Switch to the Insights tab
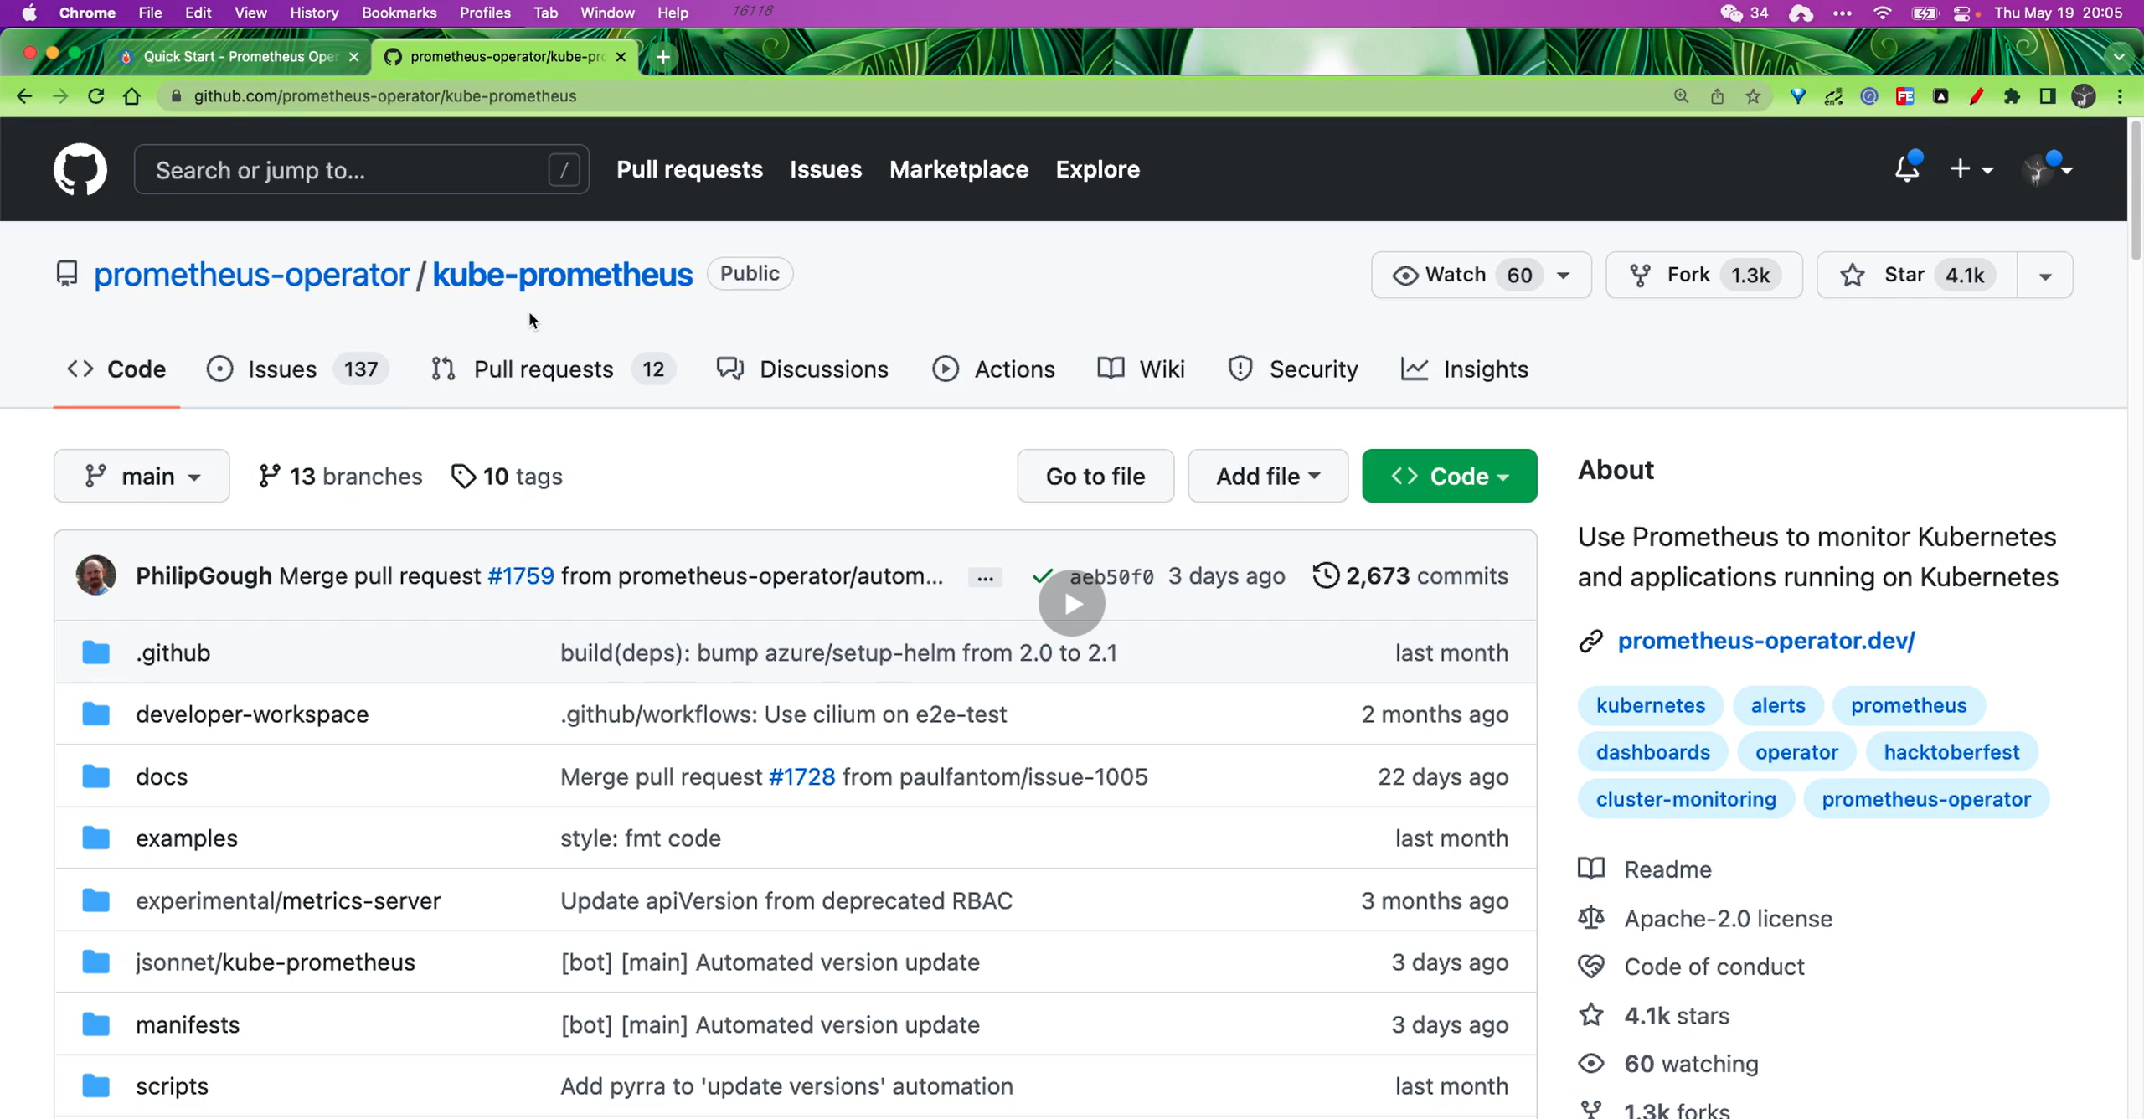Viewport: 2144px width, 1119px height. coord(1464,369)
